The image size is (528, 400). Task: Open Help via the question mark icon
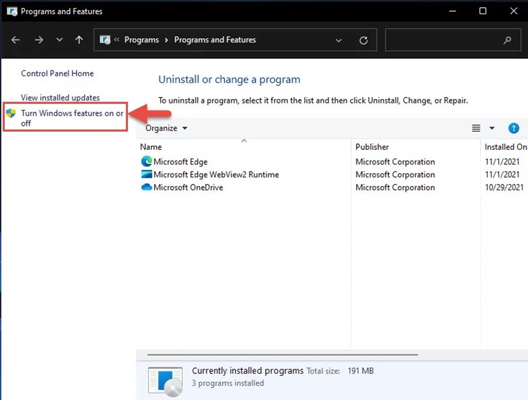[x=513, y=128]
